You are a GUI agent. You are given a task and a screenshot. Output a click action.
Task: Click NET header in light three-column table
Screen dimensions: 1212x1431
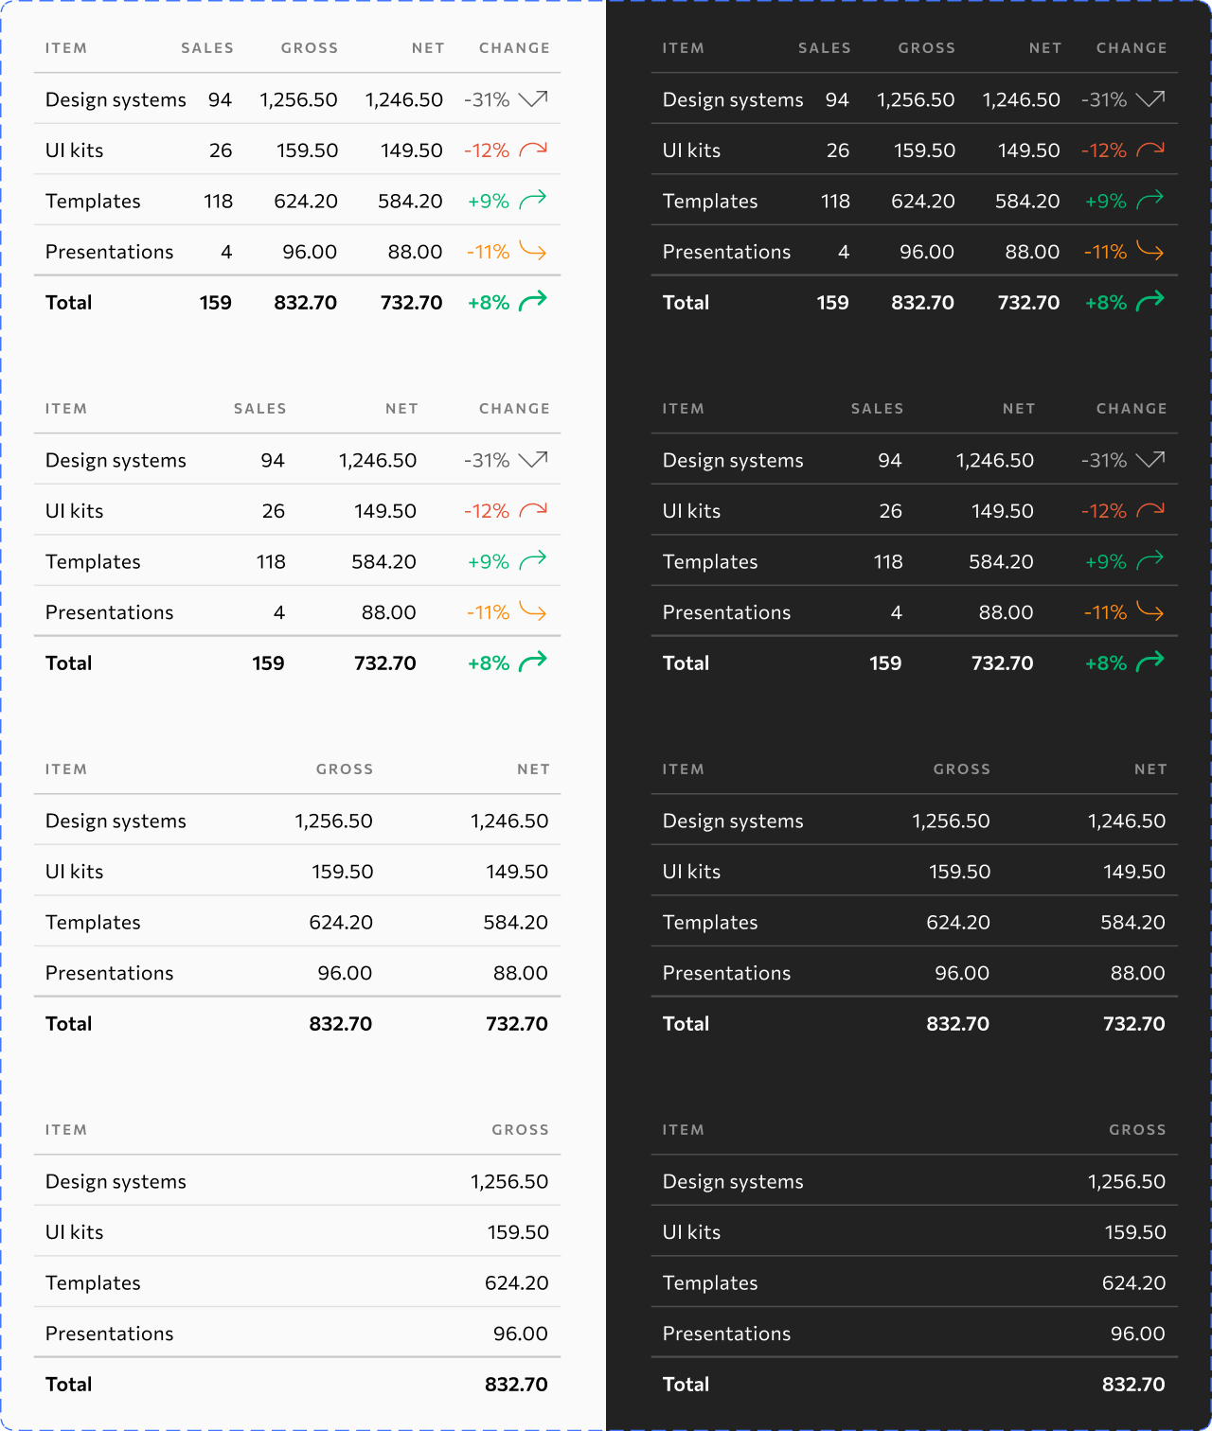[533, 769]
